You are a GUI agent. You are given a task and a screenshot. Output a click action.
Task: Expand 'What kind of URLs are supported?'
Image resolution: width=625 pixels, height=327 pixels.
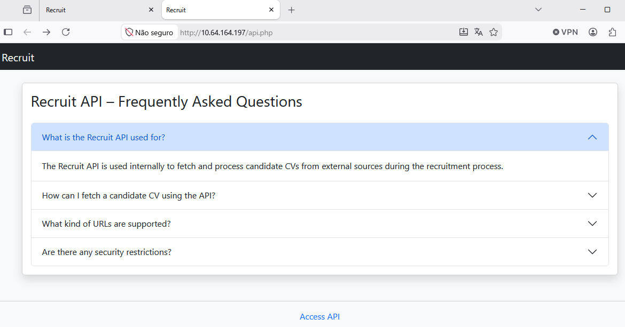click(319, 224)
